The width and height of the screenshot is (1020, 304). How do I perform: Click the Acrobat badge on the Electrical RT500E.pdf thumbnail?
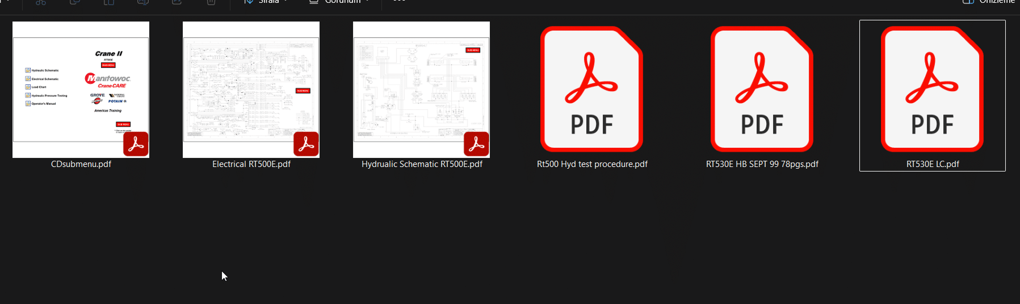coord(306,144)
